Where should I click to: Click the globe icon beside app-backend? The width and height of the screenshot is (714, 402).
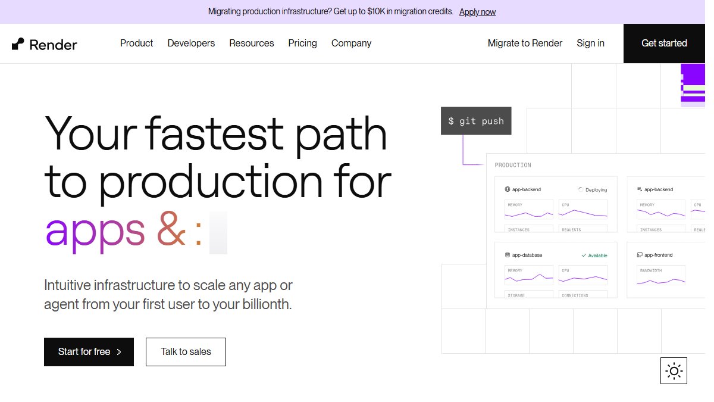click(508, 189)
